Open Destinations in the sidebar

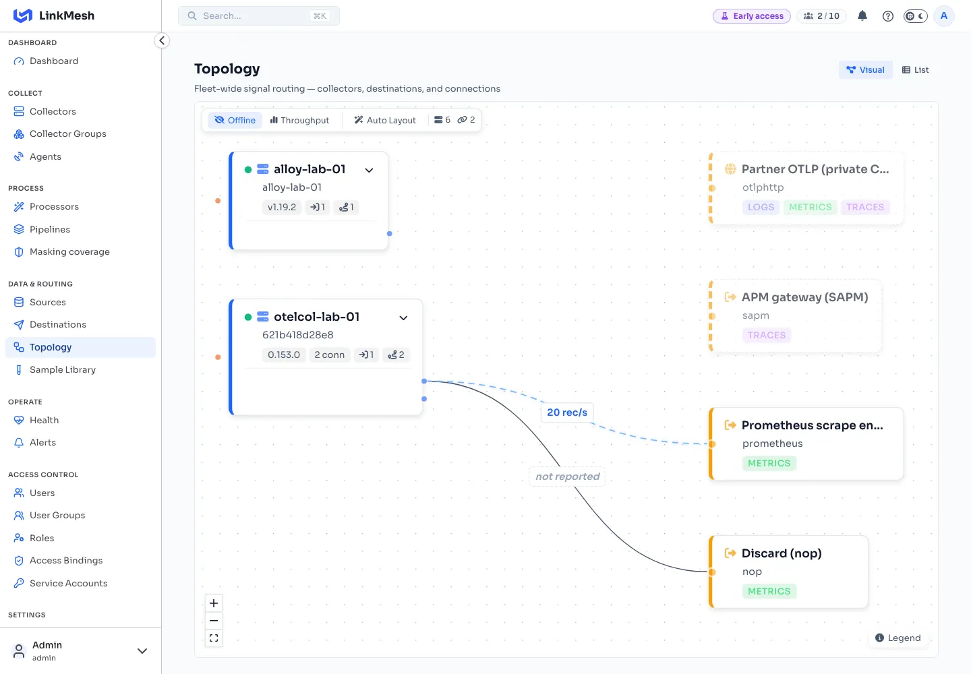[80, 324]
